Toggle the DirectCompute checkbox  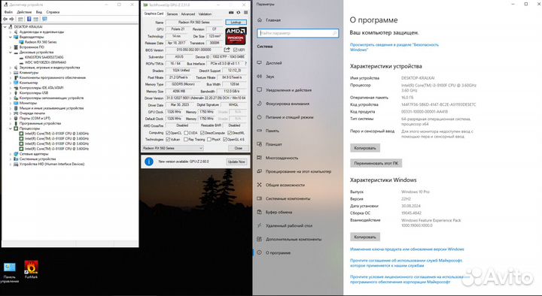click(x=202, y=133)
